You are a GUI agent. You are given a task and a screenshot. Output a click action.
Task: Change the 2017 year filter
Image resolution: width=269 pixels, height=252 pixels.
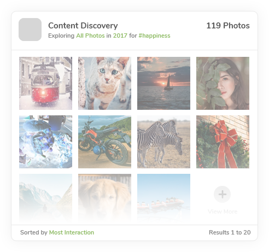click(120, 36)
